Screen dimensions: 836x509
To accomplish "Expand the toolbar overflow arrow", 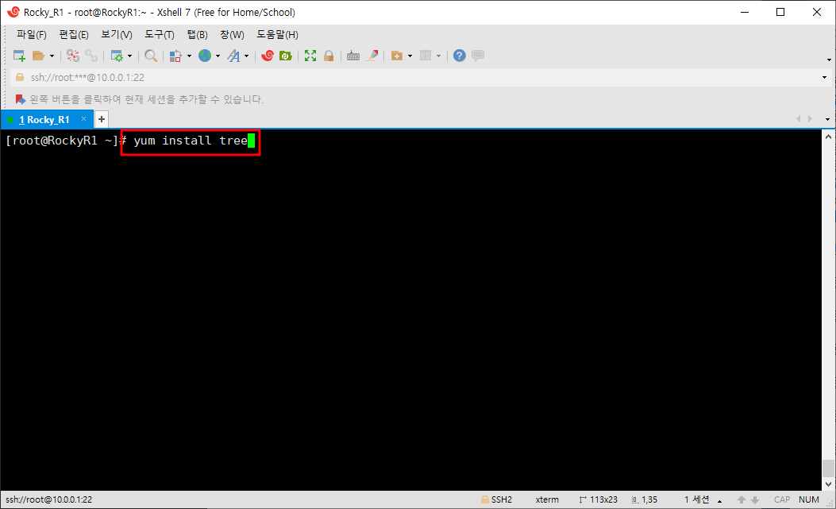I will click(x=829, y=60).
